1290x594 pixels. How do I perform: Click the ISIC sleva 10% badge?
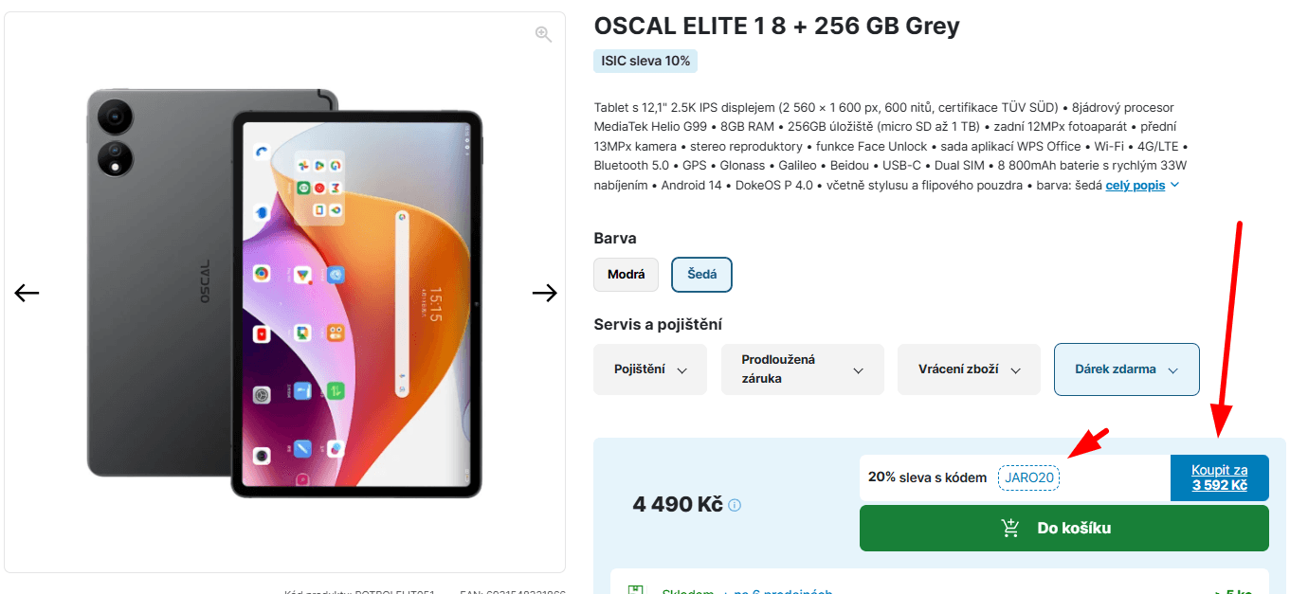(645, 60)
